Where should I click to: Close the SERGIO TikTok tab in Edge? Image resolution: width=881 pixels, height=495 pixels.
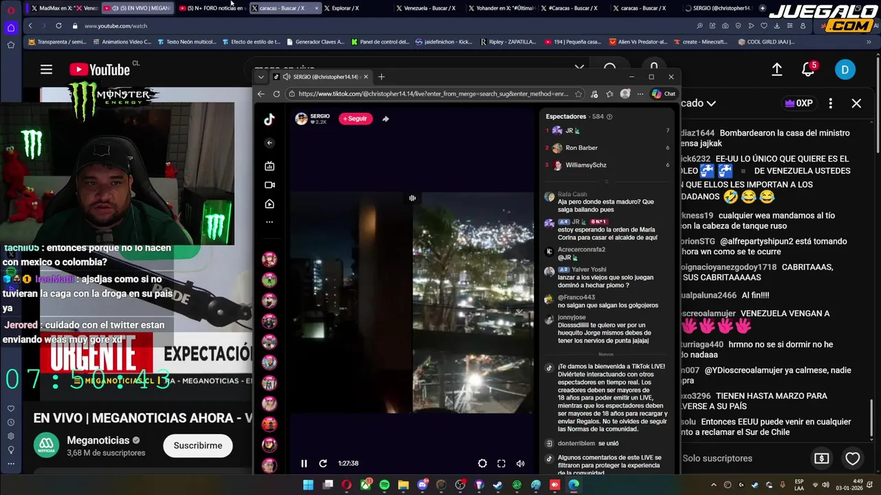[366, 77]
